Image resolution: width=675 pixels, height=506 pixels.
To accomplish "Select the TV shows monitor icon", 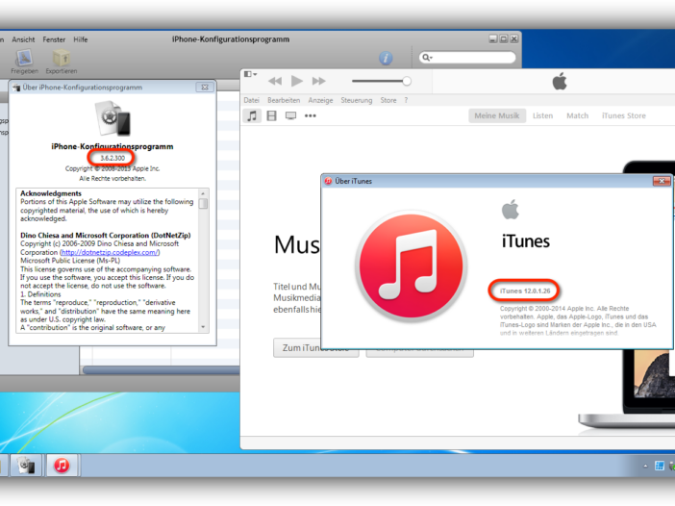I will [291, 115].
